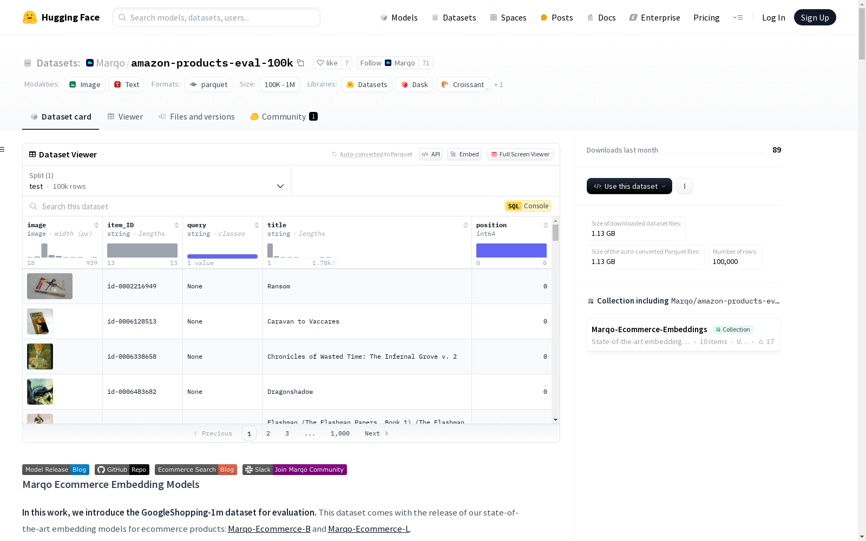Open the GitHub Repo badge
The image size is (866, 541).
[122, 470]
